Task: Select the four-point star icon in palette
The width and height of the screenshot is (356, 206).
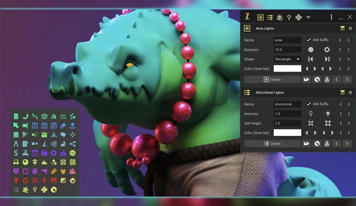Action: (x=73, y=135)
